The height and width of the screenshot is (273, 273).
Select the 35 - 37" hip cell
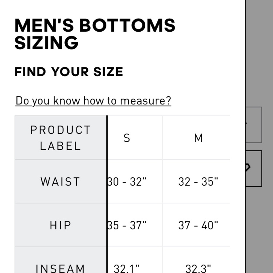[127, 225]
